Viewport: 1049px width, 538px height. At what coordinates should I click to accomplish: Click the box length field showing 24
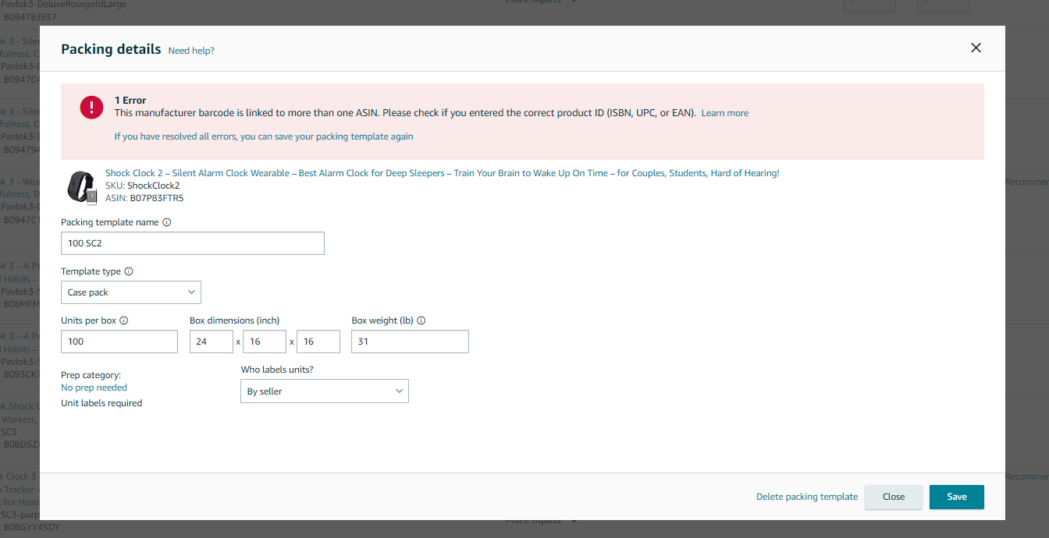[212, 342]
